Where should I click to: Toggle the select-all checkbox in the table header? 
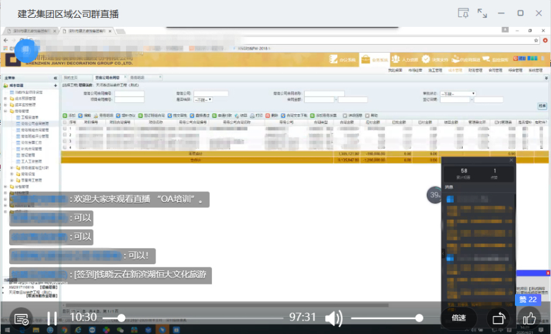(x=65, y=122)
